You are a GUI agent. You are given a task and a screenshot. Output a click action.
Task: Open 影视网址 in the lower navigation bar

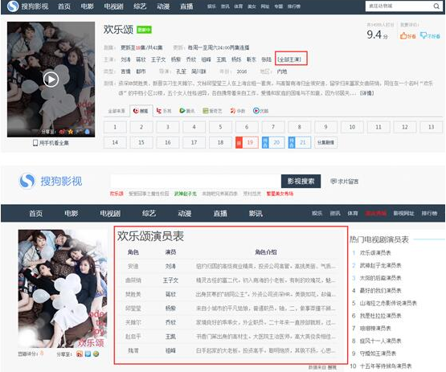point(403,213)
